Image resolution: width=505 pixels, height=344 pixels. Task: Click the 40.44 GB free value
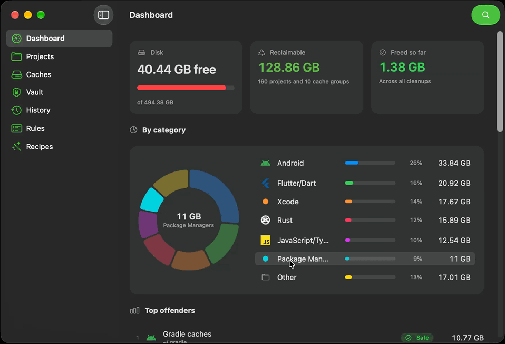coord(177,69)
